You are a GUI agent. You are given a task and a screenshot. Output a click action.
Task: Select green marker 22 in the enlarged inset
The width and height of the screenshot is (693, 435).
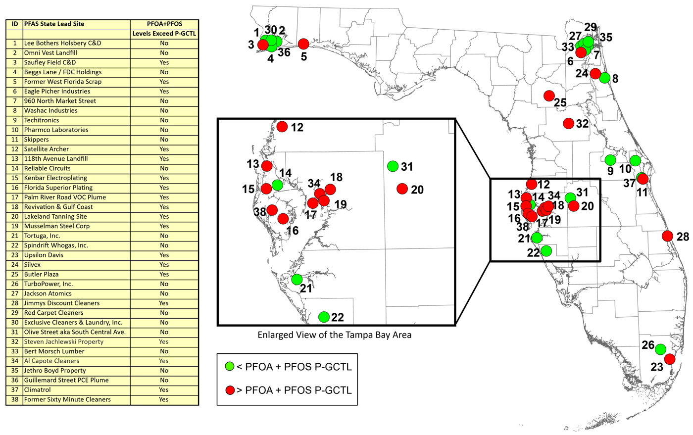[324, 317]
